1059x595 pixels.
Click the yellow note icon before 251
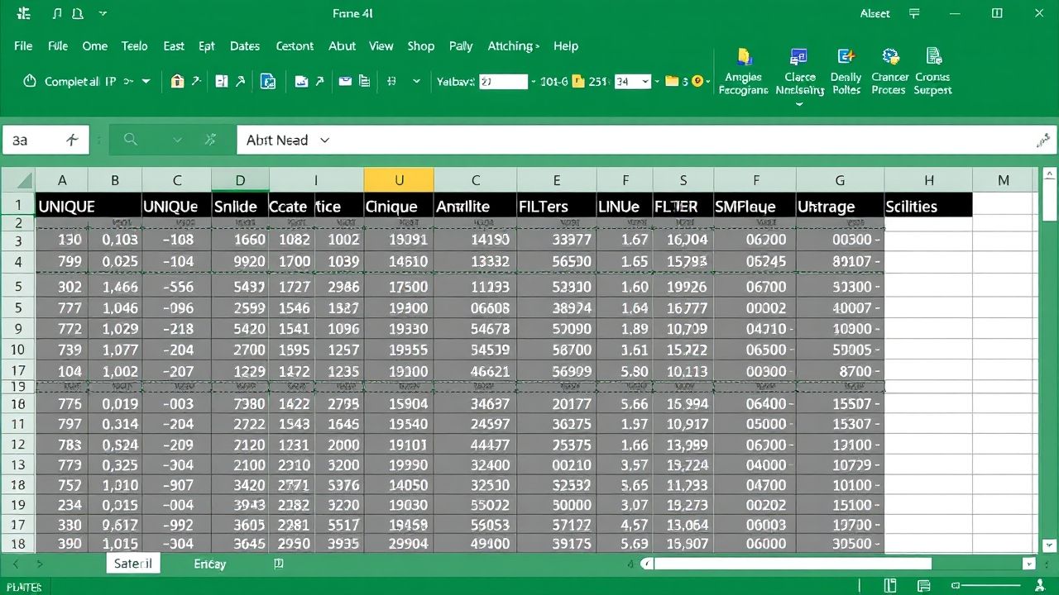pyautogui.click(x=579, y=81)
